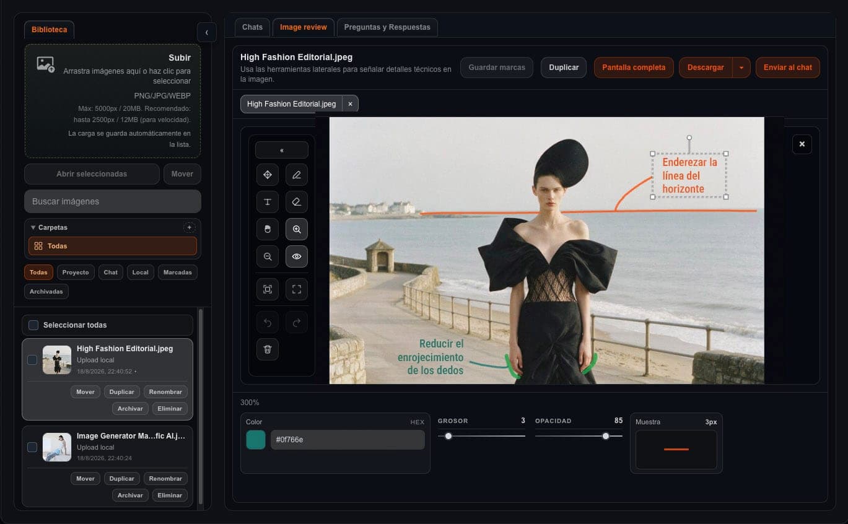Close the High Fashion Editorial.jpeg file chip
The width and height of the screenshot is (848, 524).
350,104
